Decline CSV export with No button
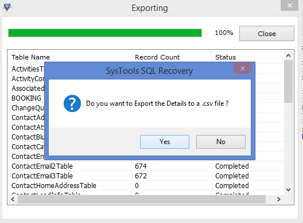This screenshot has width=303, height=223. [x=221, y=142]
